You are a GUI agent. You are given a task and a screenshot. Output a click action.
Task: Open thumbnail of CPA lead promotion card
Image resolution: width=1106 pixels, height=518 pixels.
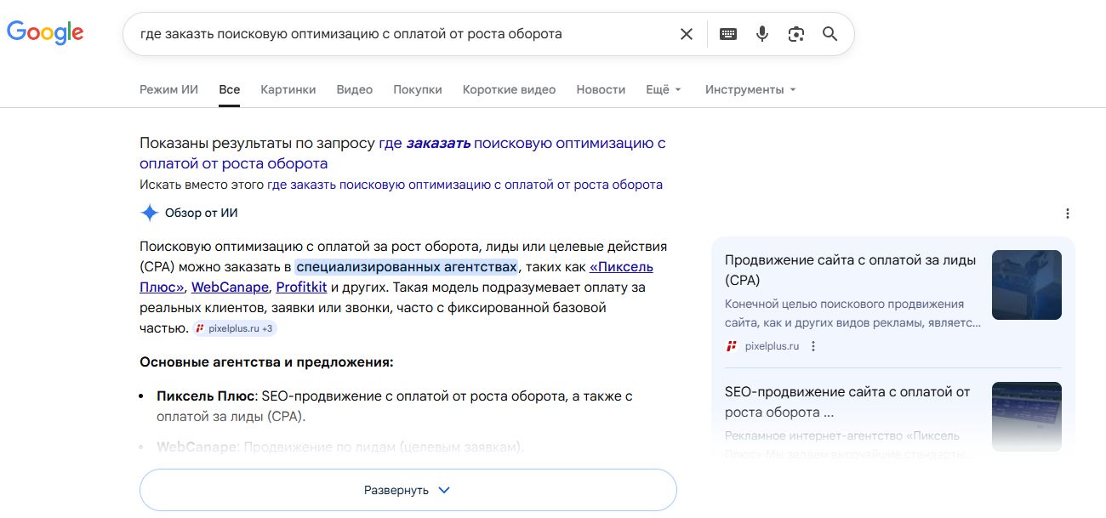click(x=1026, y=285)
